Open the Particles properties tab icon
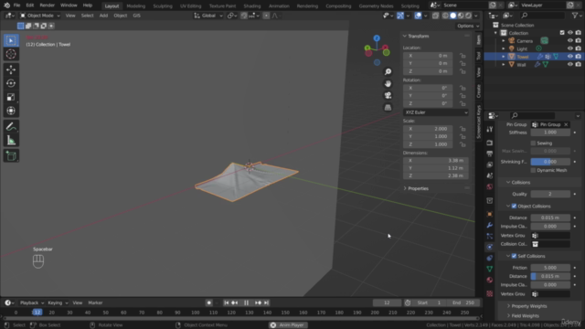This screenshot has width=585, height=329. (490, 236)
